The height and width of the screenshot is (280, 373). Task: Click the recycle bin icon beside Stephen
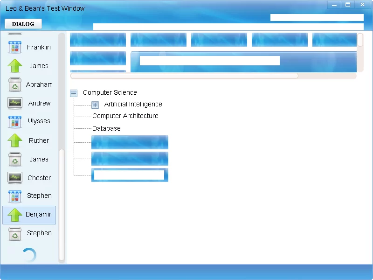click(15, 233)
